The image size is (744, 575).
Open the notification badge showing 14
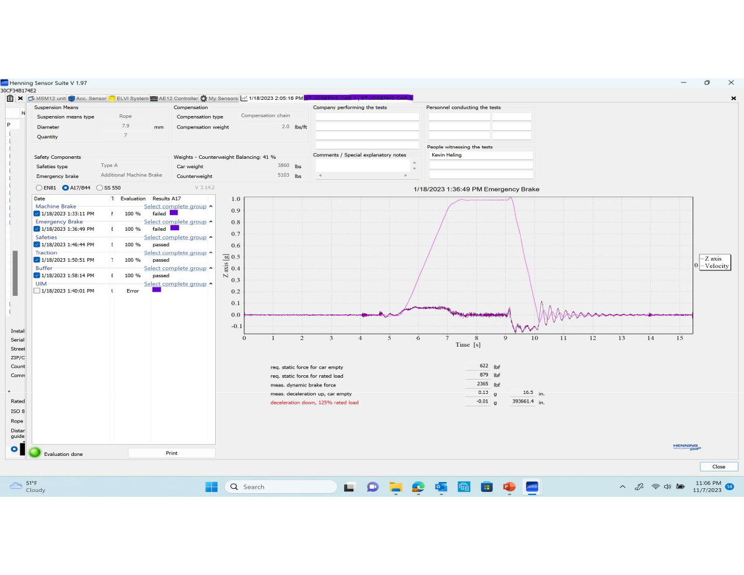coord(729,486)
